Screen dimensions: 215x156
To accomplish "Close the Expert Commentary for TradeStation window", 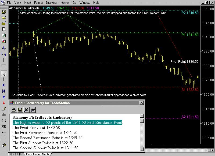I will [x=142, y=103].
